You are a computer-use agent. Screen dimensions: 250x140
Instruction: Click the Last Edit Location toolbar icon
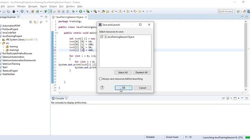tap(135, 11)
